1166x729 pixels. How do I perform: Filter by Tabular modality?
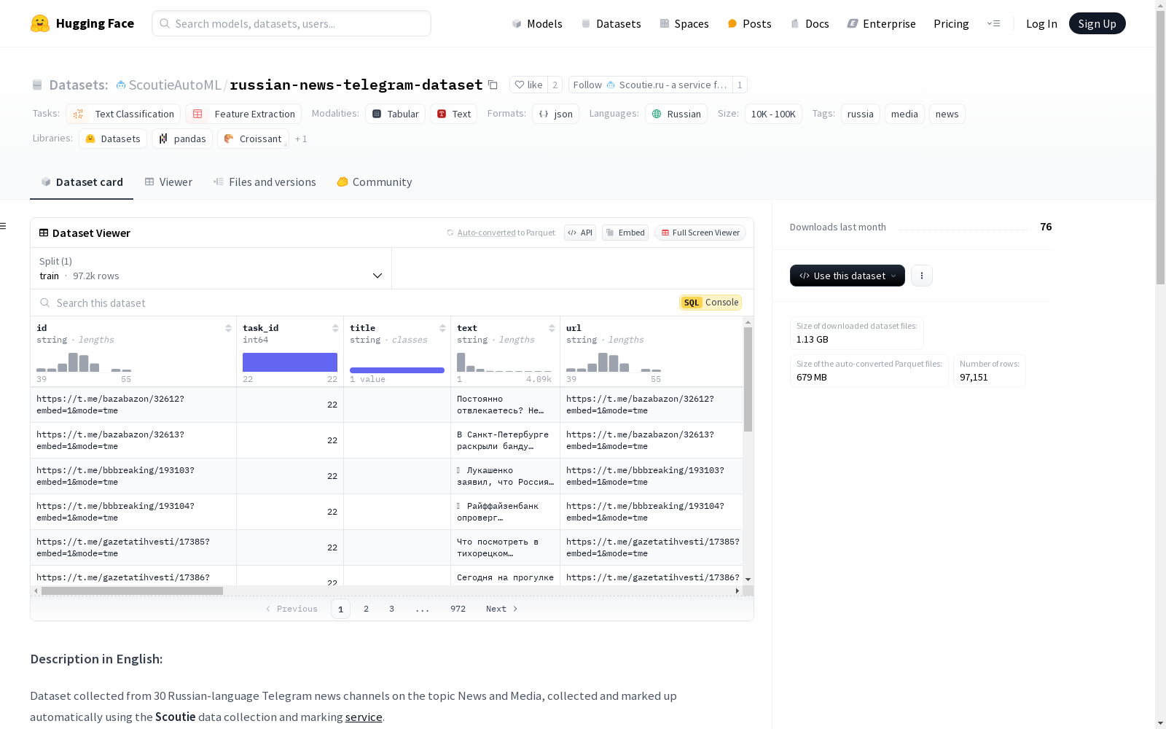tap(395, 114)
